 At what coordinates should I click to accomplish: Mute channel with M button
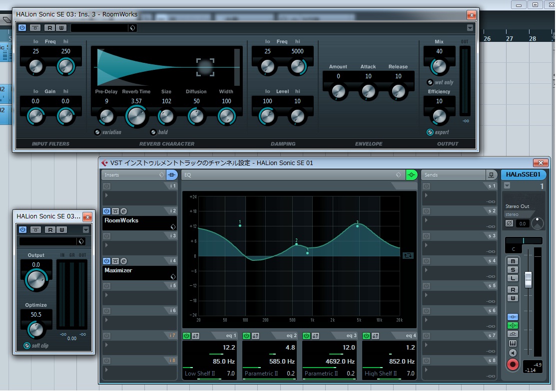(x=513, y=261)
